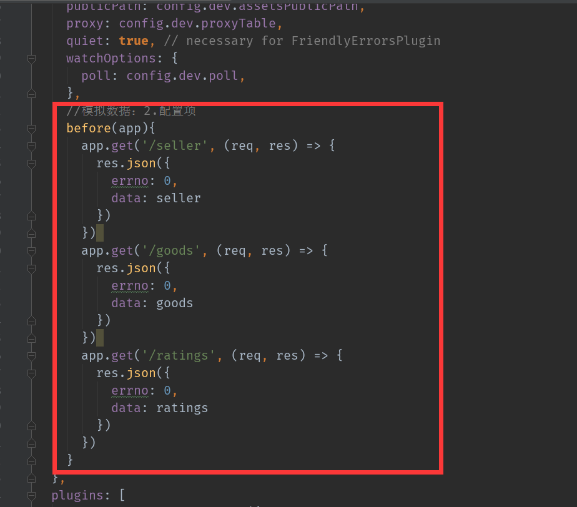This screenshot has height=507, width=577.
Task: Collapse the before(app) method fold marker
Action: click(32, 129)
